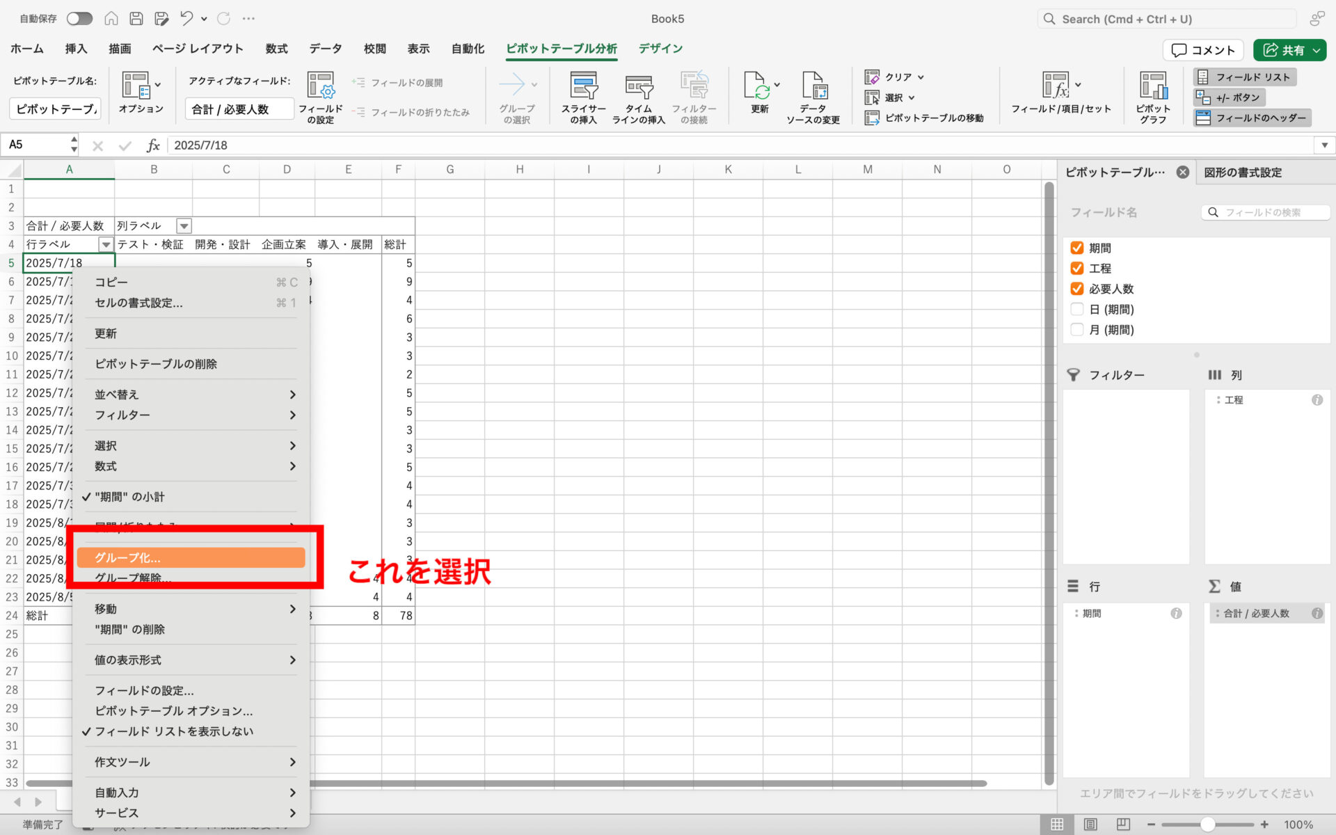Image resolution: width=1336 pixels, height=835 pixels.
Task: Click the タイムラインの挿入 icon
Action: click(x=638, y=87)
